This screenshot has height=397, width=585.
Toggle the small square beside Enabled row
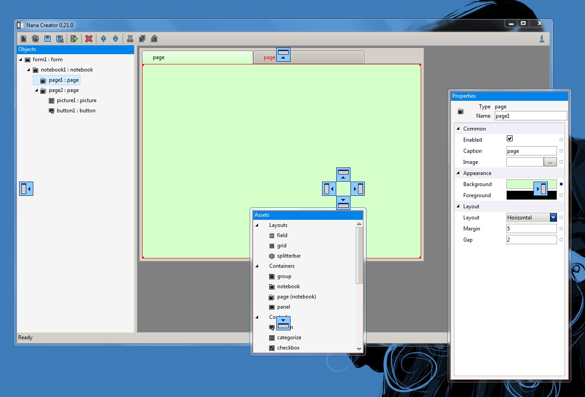pyautogui.click(x=561, y=140)
